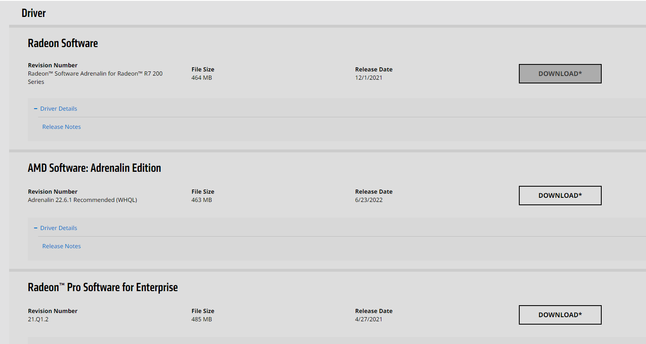Click the Driver section heading

(34, 13)
